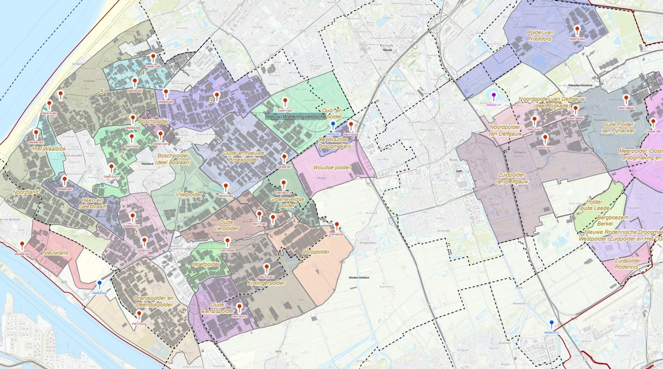
Task: Select the Vlietpolder area label
Action: pos(189,194)
